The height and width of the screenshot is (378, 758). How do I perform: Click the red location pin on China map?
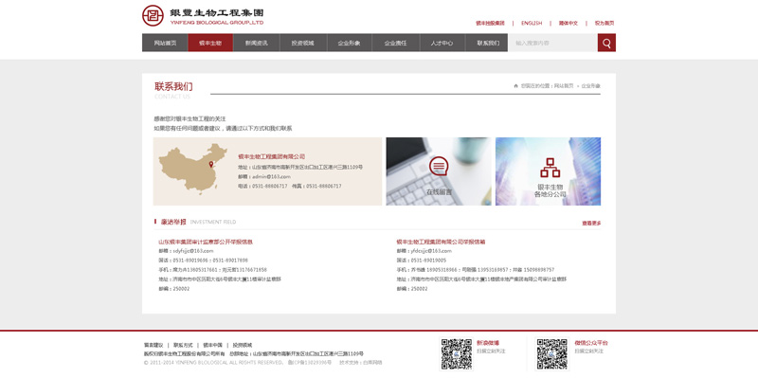210,164
